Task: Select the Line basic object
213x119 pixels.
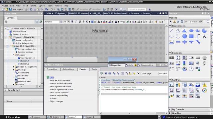Action: coord(171,31)
